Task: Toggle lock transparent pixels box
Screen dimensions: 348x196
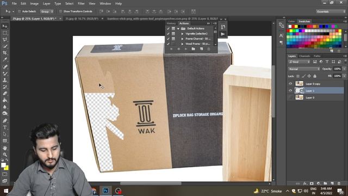Action: click(x=298, y=76)
